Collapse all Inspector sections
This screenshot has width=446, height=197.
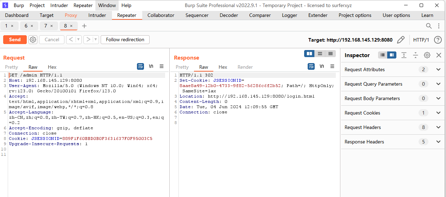tap(415, 55)
